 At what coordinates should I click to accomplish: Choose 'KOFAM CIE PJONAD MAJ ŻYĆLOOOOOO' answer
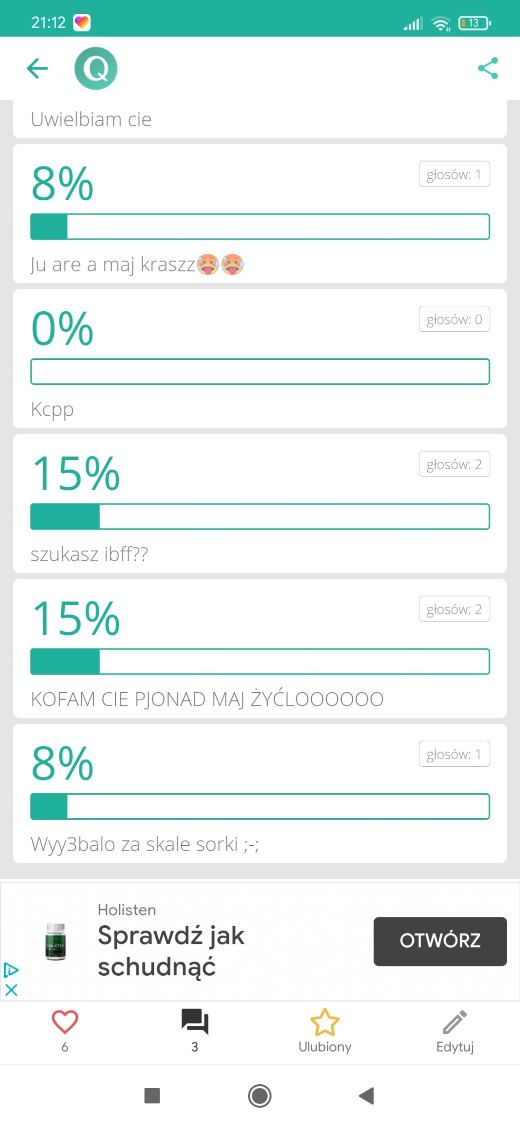[x=207, y=699]
